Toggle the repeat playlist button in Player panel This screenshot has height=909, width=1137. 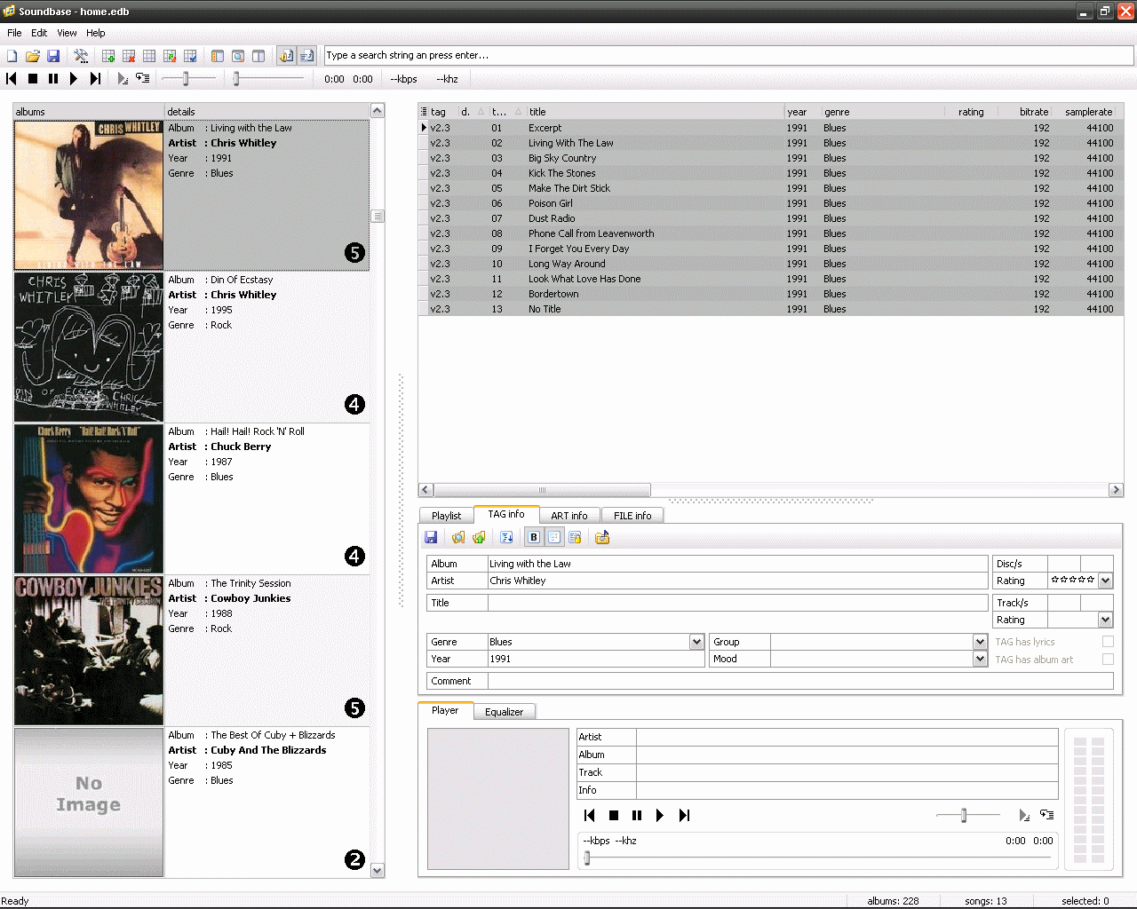(x=1047, y=815)
